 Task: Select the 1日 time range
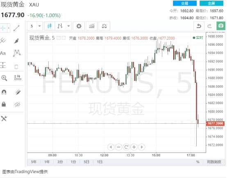[100, 162]
